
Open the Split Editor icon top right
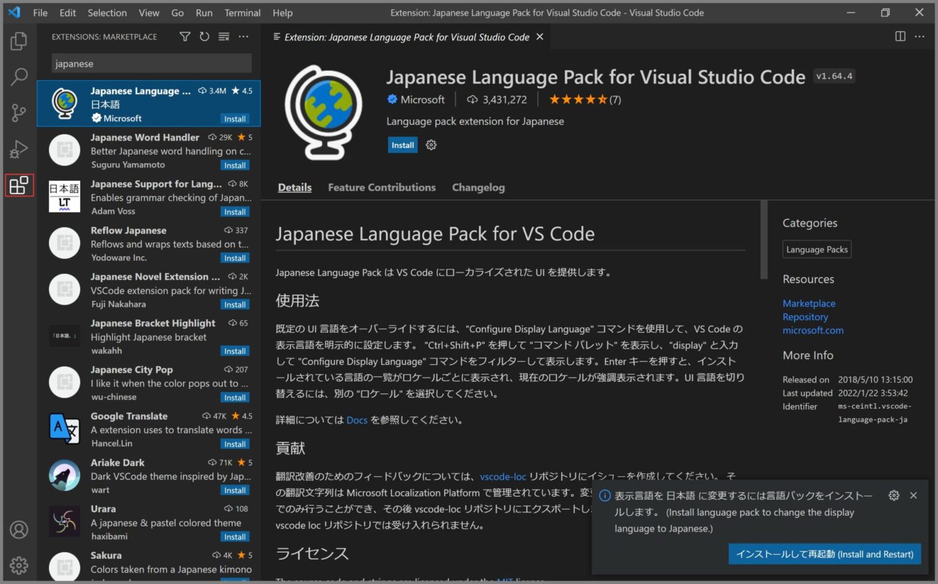900,37
